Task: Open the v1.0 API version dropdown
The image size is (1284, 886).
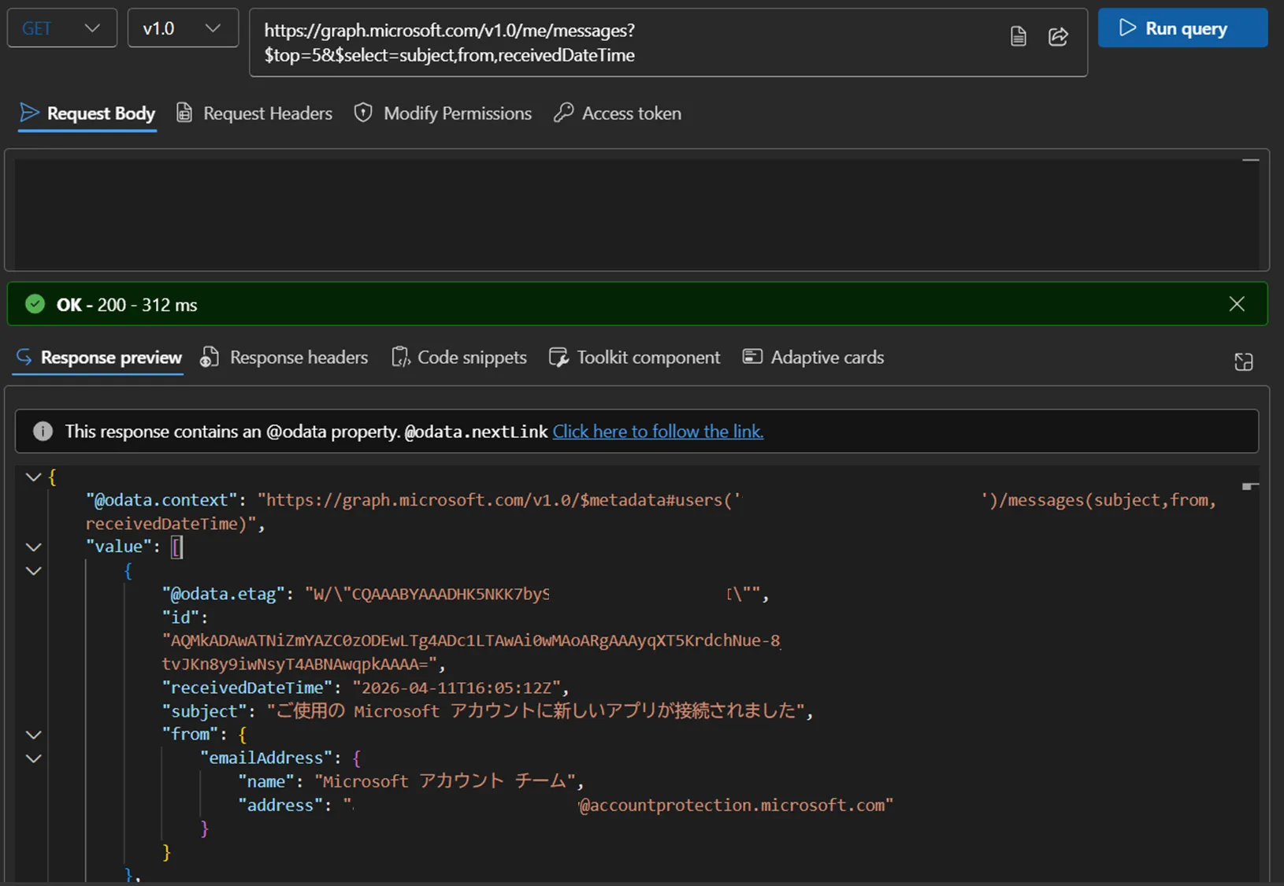Action: click(182, 28)
